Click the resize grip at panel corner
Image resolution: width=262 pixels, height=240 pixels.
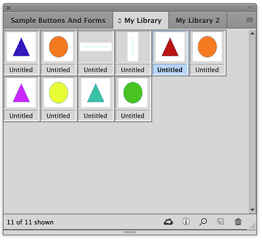click(x=253, y=226)
